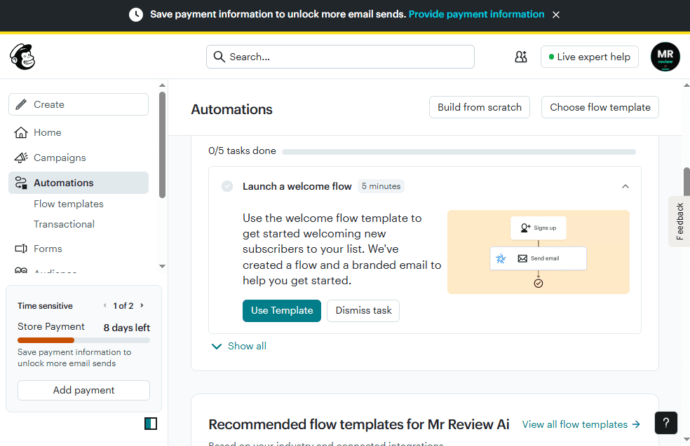Go to next Time sensitive notice arrow
690x446 pixels.
click(142, 305)
